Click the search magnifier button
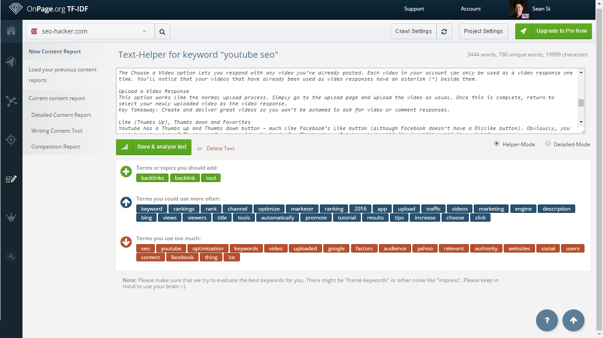 [162, 32]
